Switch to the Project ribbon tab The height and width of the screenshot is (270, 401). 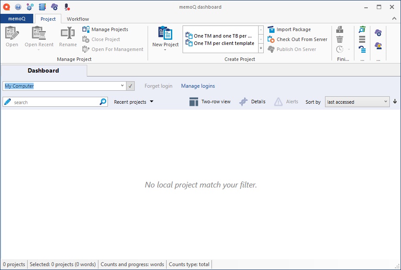tap(48, 19)
